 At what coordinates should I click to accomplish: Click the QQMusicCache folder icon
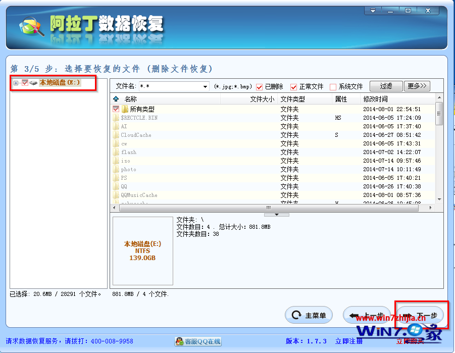click(x=116, y=195)
